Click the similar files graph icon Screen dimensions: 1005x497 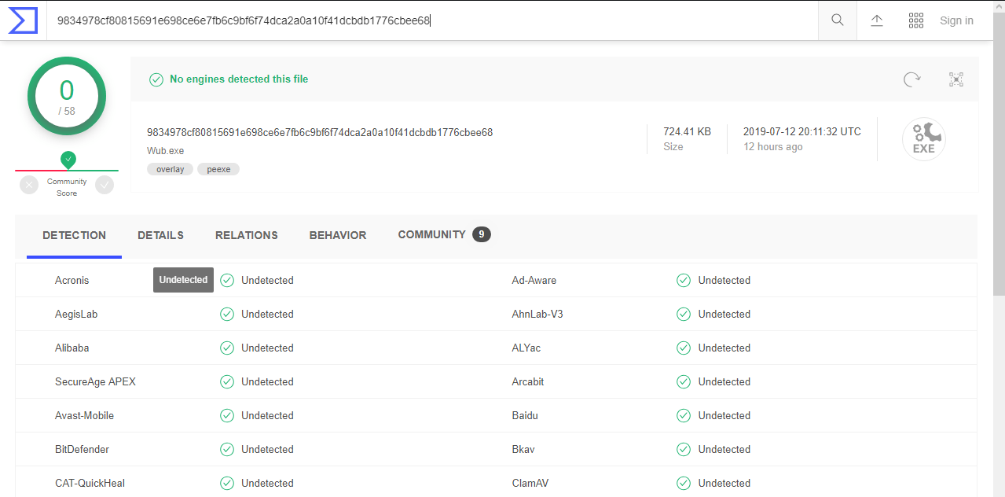[x=956, y=79]
